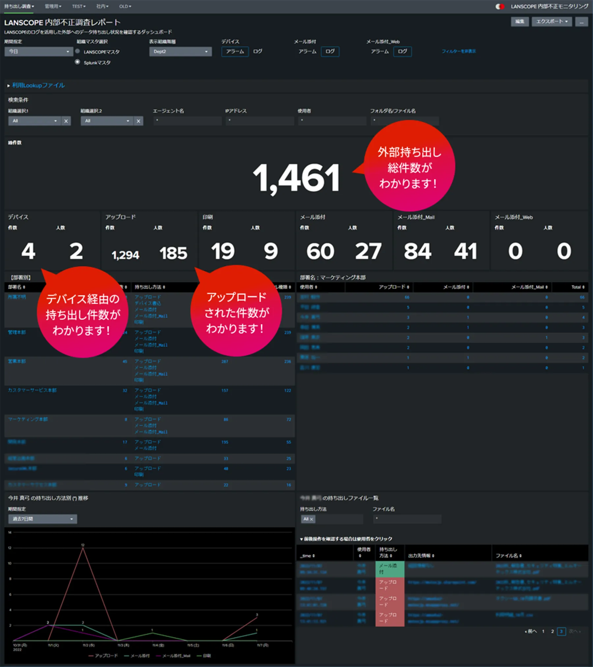This screenshot has height=667, width=593.
Task: Open the 表示組織階層 Dept2 dropdown
Action: pyautogui.click(x=180, y=51)
